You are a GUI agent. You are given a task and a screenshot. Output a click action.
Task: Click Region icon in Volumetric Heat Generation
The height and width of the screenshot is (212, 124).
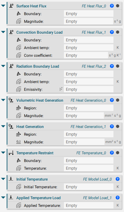[19, 108]
